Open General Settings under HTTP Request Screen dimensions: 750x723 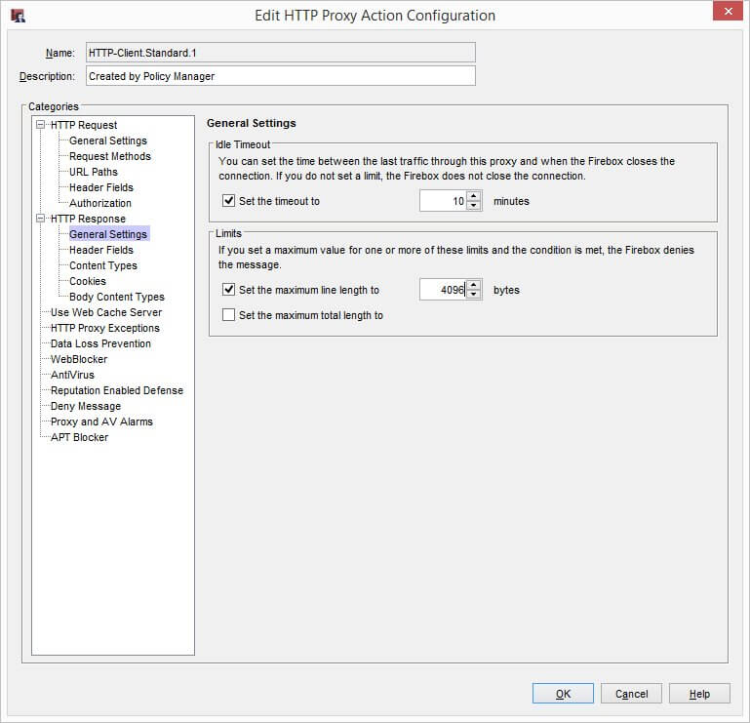108,141
